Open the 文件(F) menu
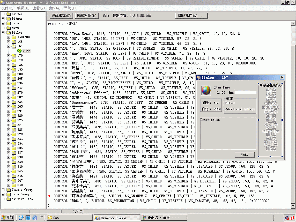 pos(7,8)
